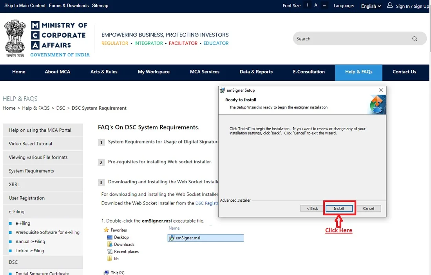This screenshot has height=275, width=431.
Task: Open User Registration sidebar item
Action: pyautogui.click(x=43, y=198)
